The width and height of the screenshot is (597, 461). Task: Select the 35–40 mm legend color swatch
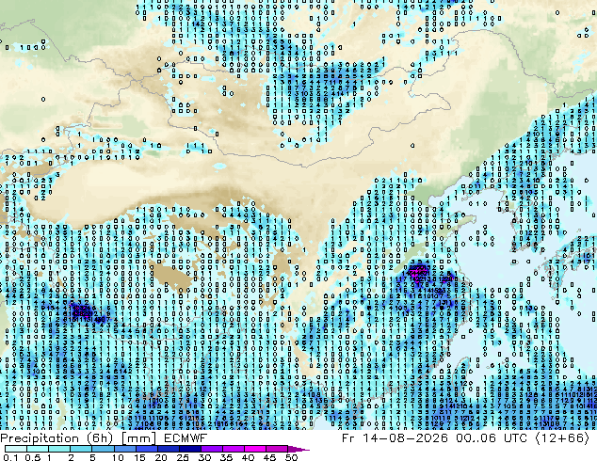(233, 449)
